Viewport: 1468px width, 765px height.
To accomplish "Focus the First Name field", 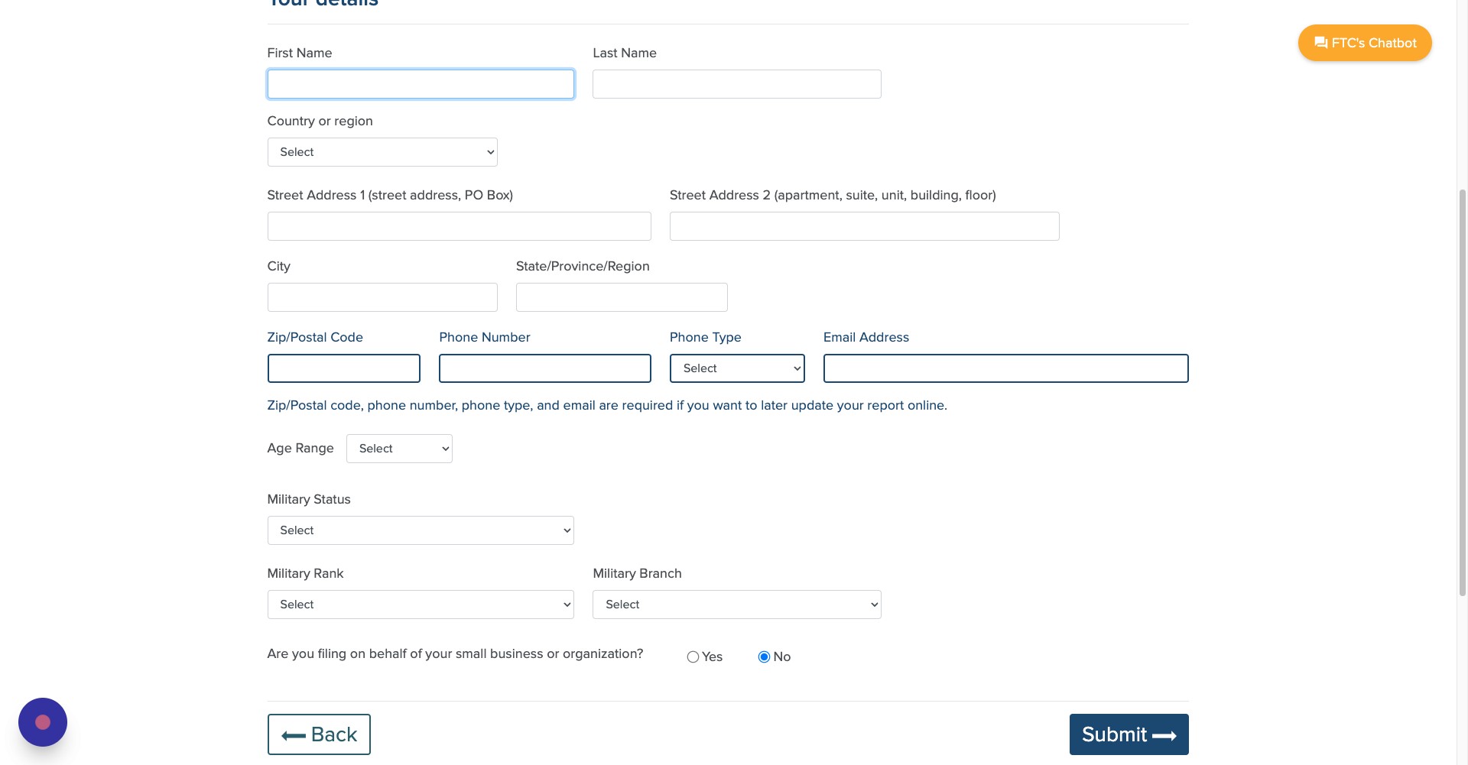I will tap(421, 84).
